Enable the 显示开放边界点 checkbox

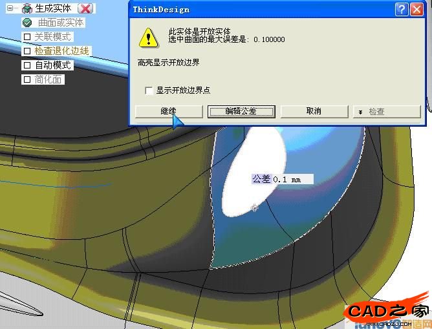(149, 90)
